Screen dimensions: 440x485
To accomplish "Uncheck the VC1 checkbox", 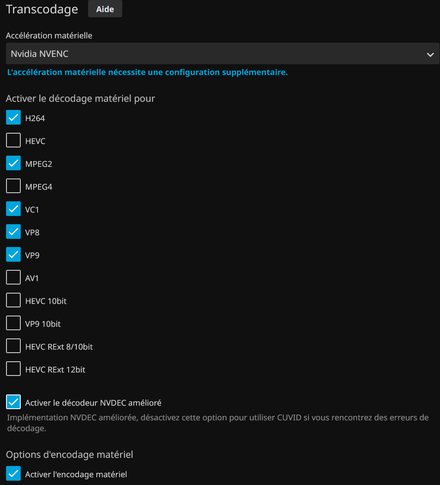I will point(13,209).
